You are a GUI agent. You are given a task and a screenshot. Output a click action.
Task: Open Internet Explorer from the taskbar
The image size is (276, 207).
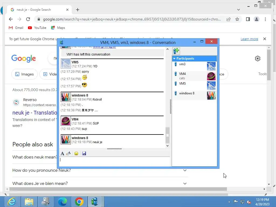click(12, 202)
